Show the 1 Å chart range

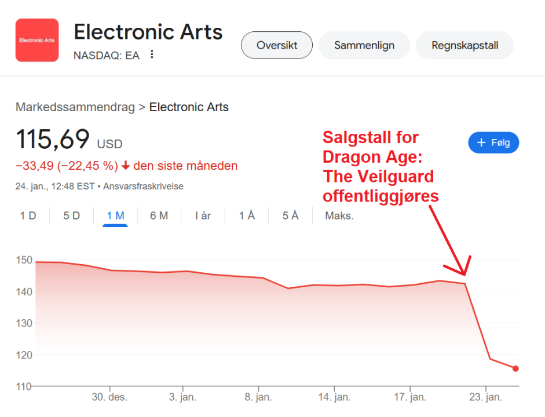247,216
